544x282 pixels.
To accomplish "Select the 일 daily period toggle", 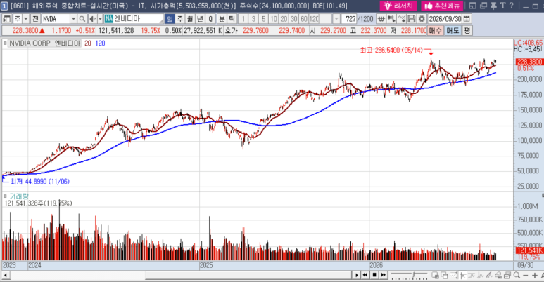I will coord(170,19).
